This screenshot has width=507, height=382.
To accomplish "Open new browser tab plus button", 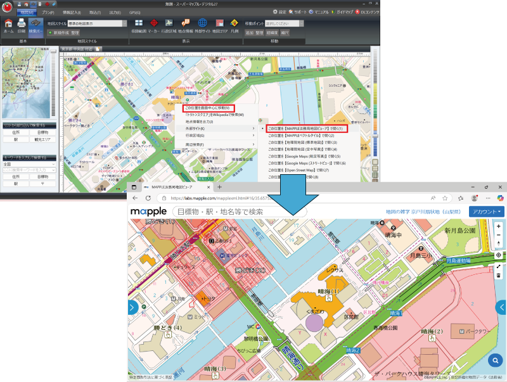I will click(219, 187).
